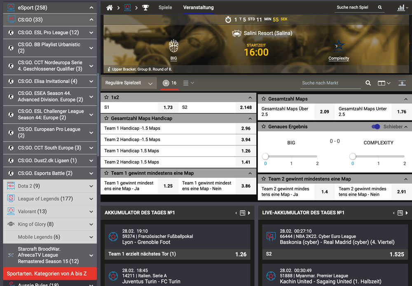Select the Veranstaltung tab
Screen dimensions: 412x286
pos(198,7)
